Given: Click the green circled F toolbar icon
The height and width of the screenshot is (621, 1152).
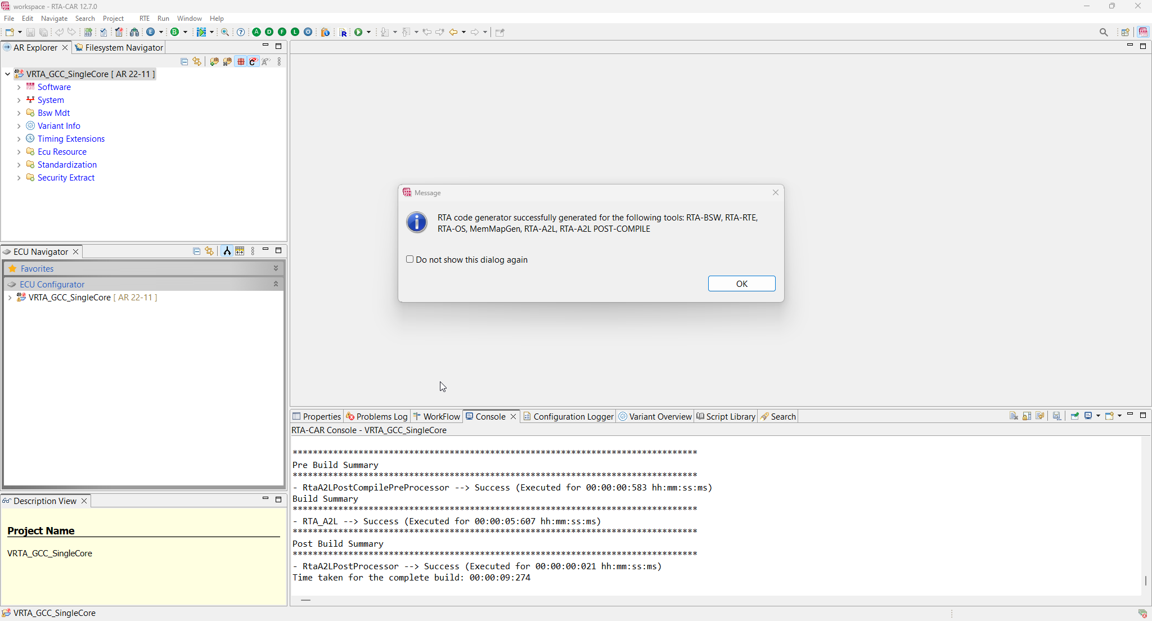Looking at the screenshot, I should [282, 32].
